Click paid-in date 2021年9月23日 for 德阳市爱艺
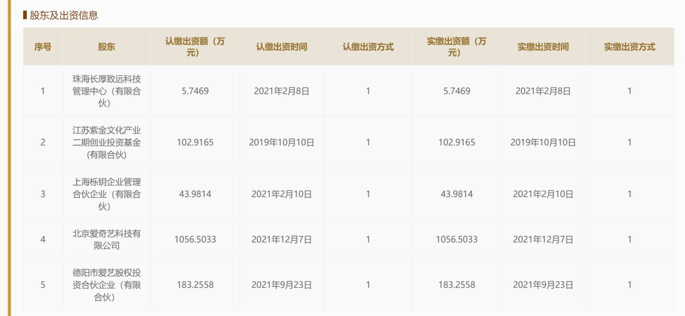 [543, 285]
